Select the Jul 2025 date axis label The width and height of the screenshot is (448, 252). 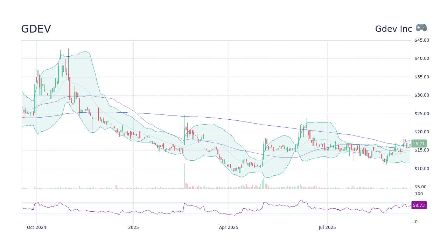(327, 227)
